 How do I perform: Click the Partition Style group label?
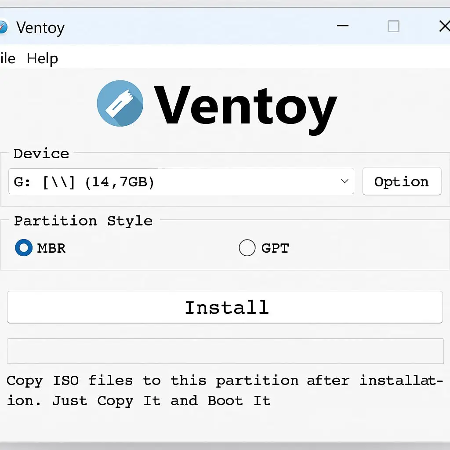[83, 221]
